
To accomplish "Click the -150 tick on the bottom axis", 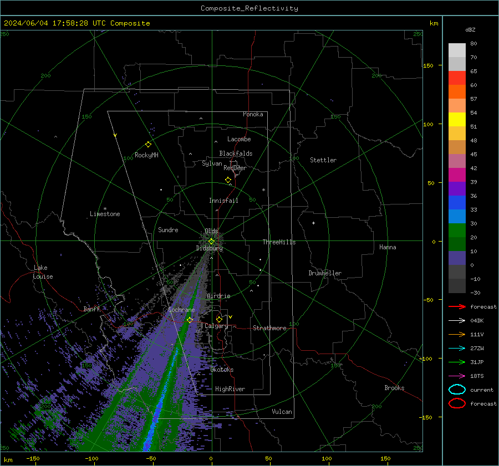I will tap(33, 458).
